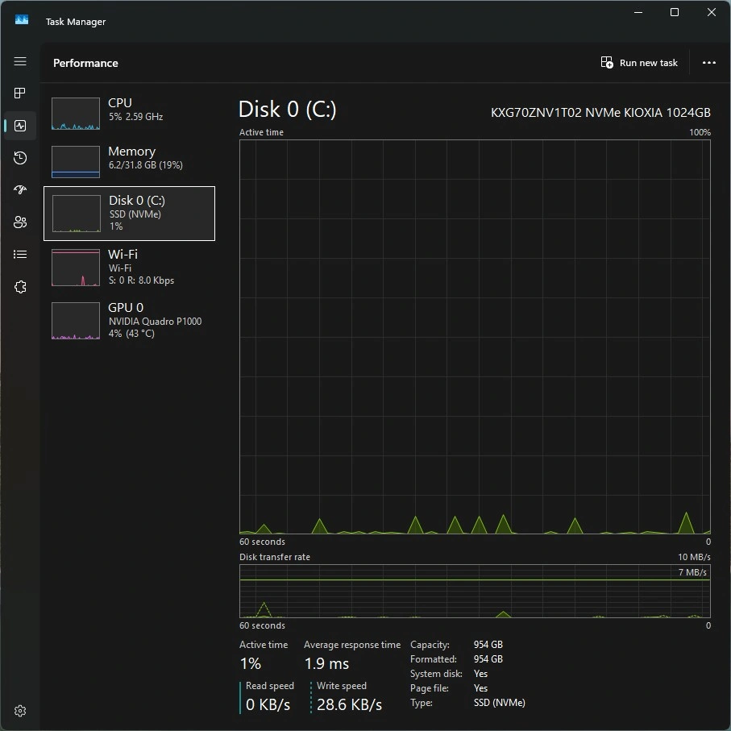
Task: Maximize the Task Manager window
Action: coord(675,12)
